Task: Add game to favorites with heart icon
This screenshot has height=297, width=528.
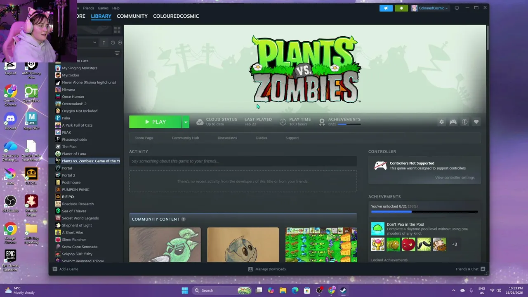Action: [476, 122]
